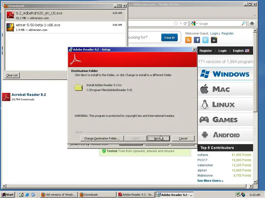Viewport: 265px width, 198px height.
Task: Click Register beside Welcome Guest
Action: (x=227, y=33)
